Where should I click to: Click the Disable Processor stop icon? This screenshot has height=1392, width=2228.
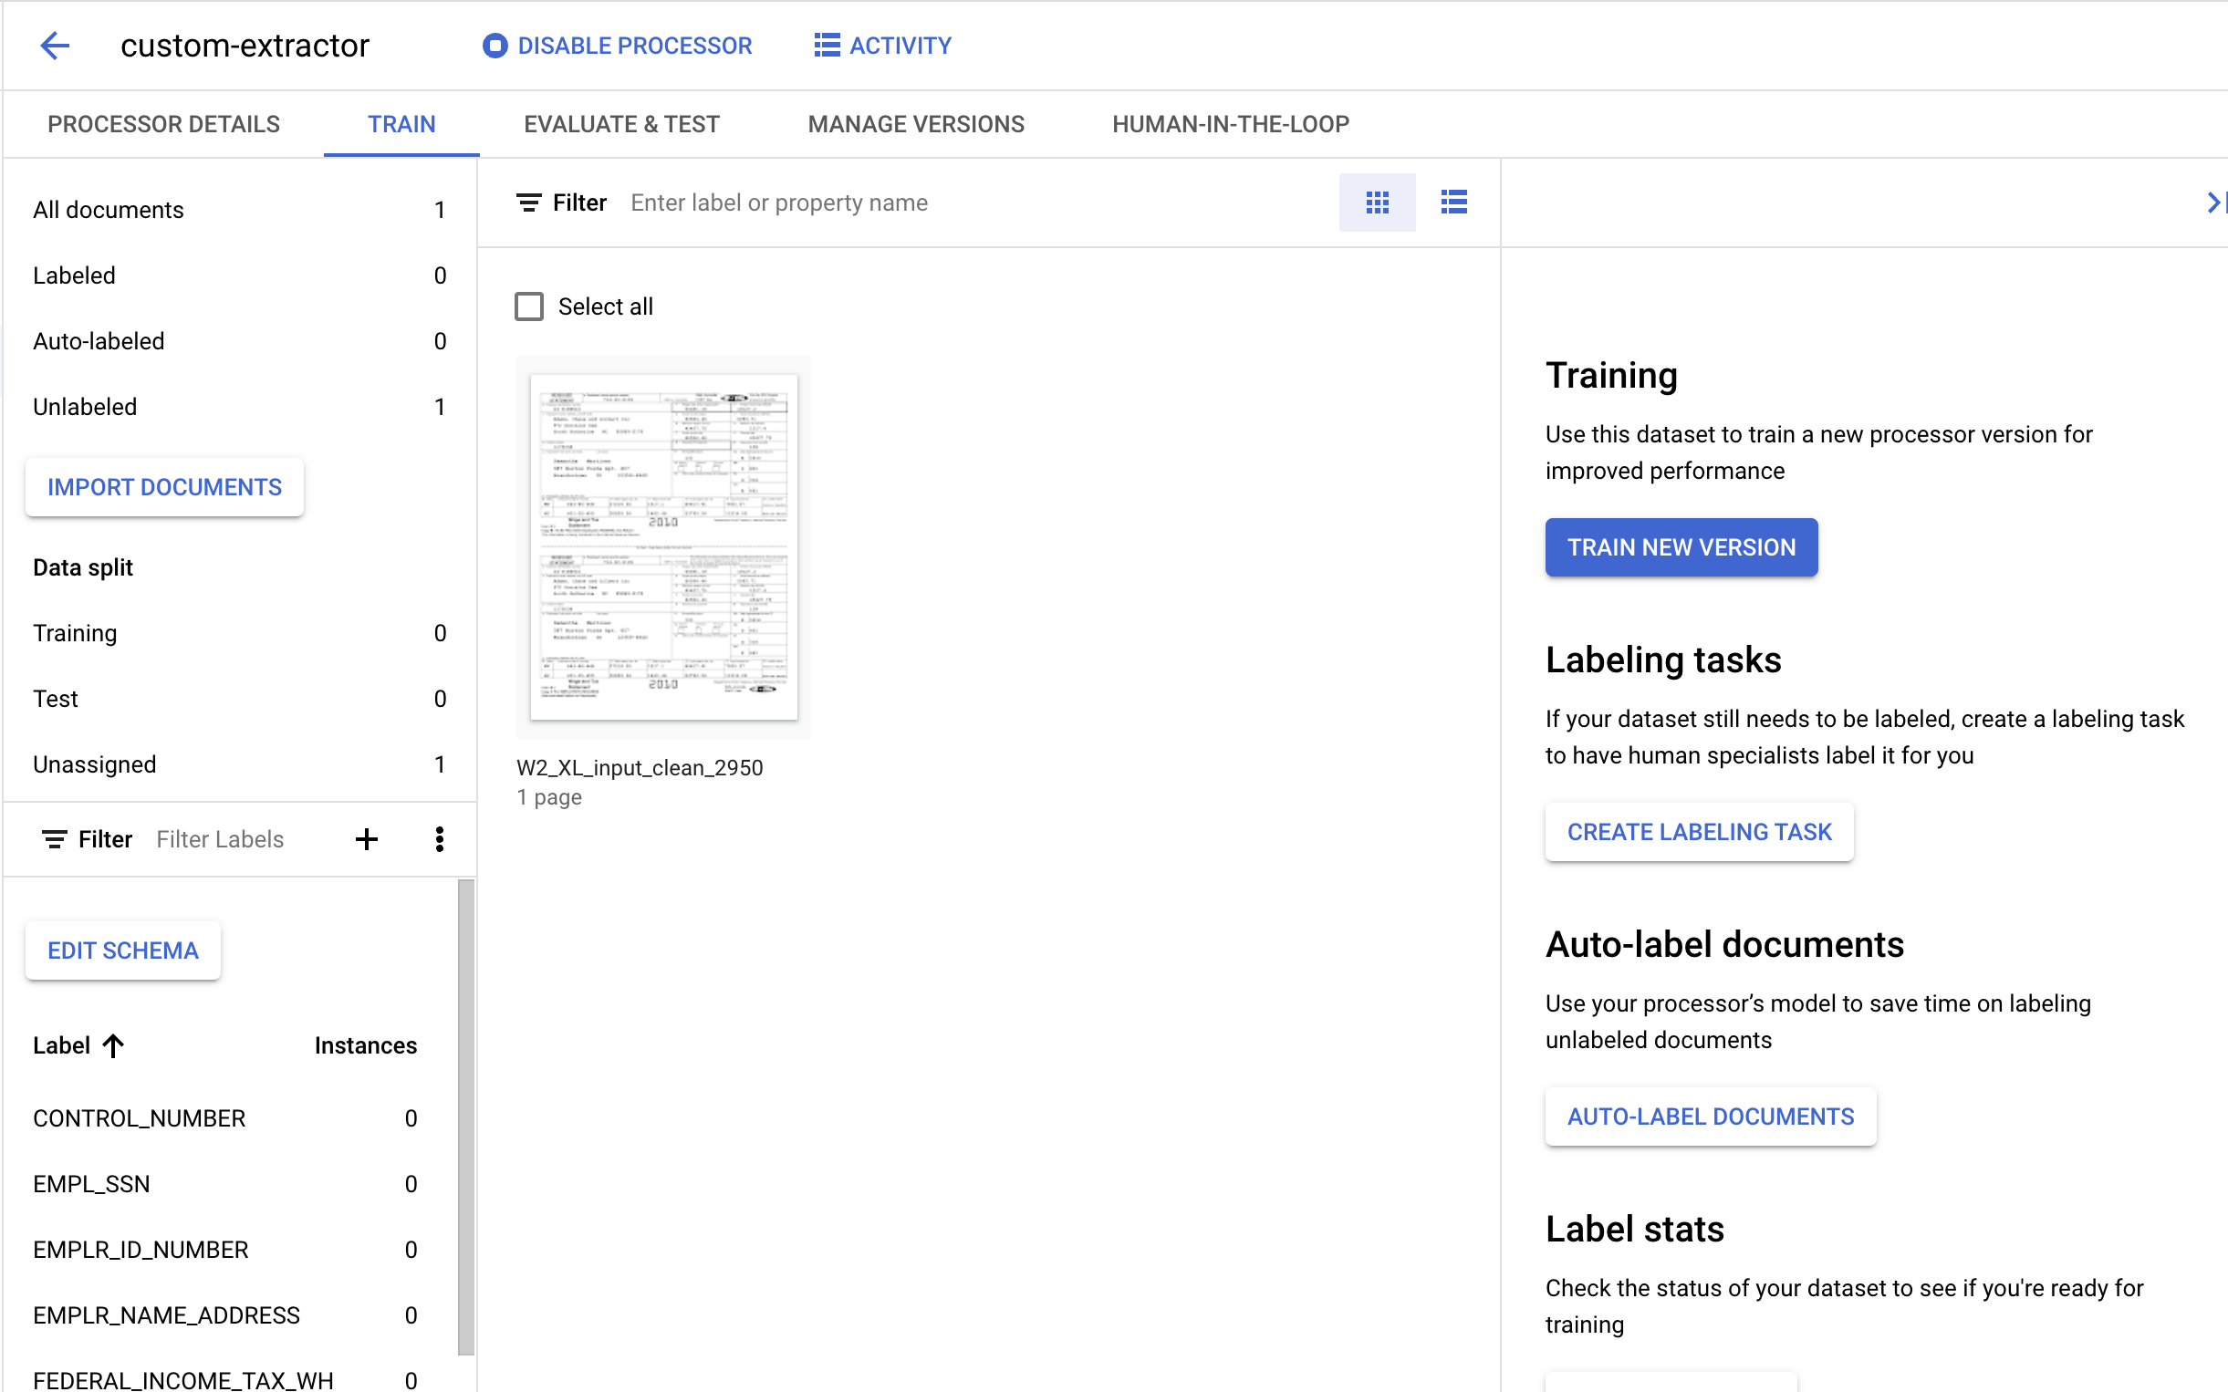[495, 45]
